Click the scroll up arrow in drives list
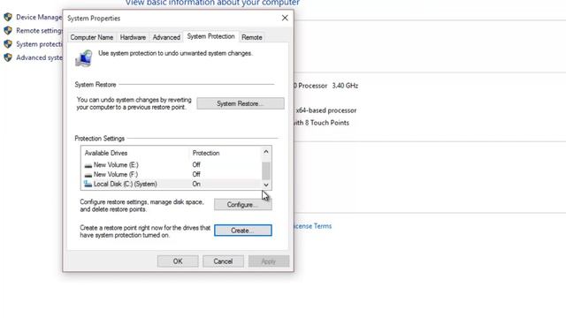This screenshot has width=566, height=318. (266, 151)
